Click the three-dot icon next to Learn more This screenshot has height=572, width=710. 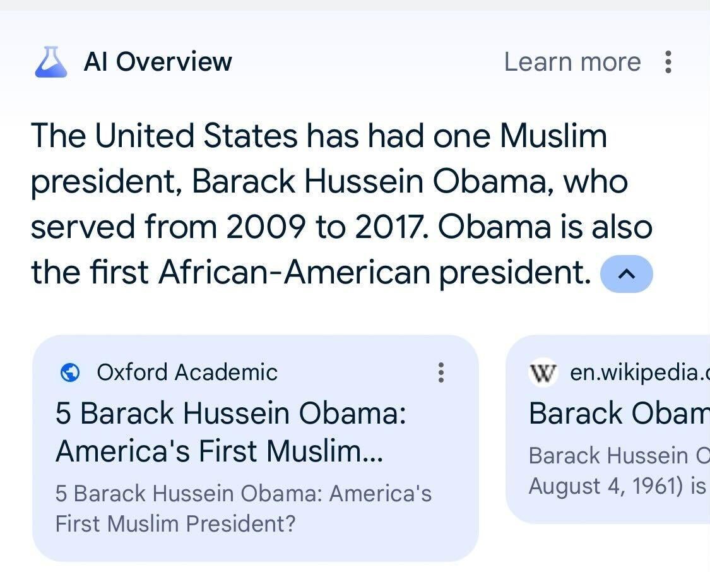coord(668,61)
